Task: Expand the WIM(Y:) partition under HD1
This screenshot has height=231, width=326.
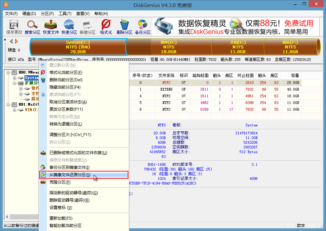Action: (x=15, y=110)
